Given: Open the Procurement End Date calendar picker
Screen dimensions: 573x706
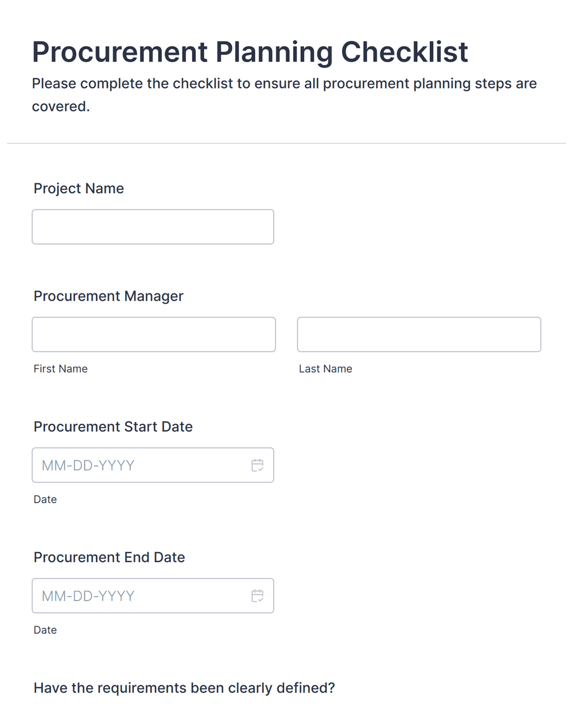Looking at the screenshot, I should coord(257,596).
